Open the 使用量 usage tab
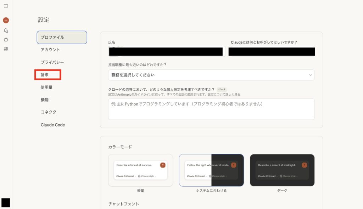 tap(46, 87)
